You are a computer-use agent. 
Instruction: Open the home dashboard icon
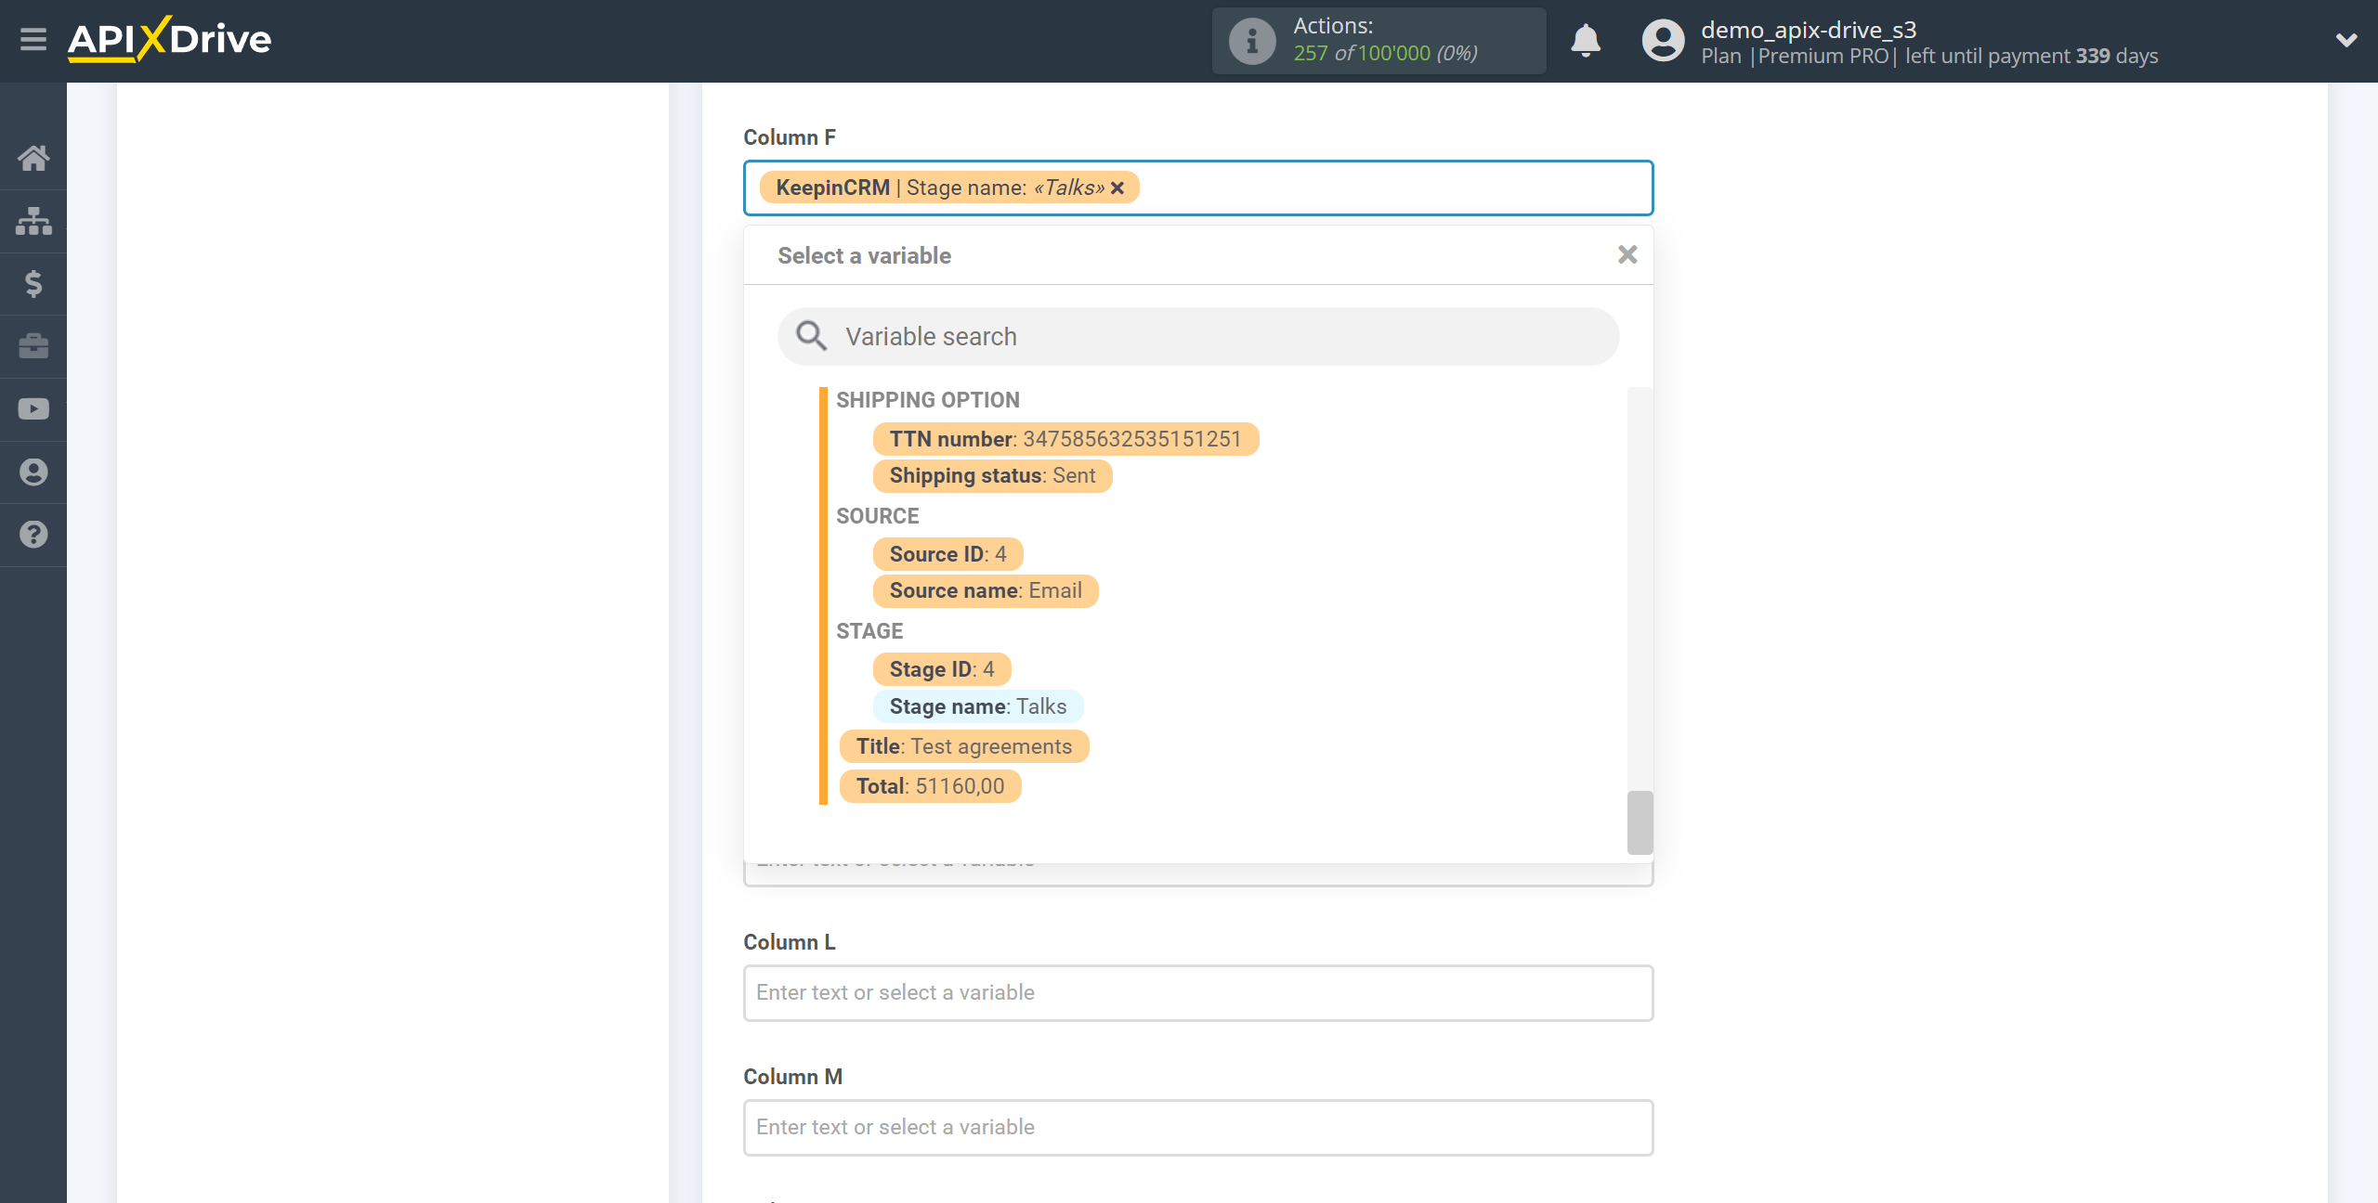33,158
